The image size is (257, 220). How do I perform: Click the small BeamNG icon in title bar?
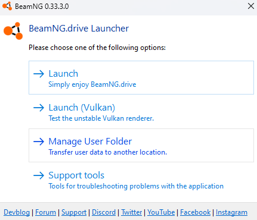click(7, 6)
